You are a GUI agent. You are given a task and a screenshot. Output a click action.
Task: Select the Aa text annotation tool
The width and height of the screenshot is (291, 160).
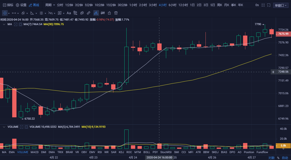[69, 13]
